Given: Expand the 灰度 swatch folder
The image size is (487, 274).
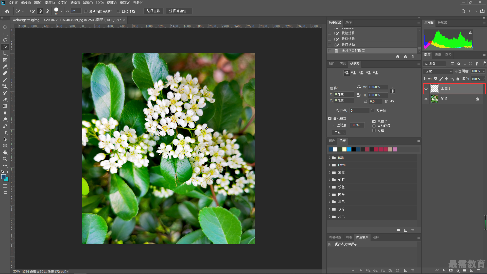Looking at the screenshot, I should [329, 173].
